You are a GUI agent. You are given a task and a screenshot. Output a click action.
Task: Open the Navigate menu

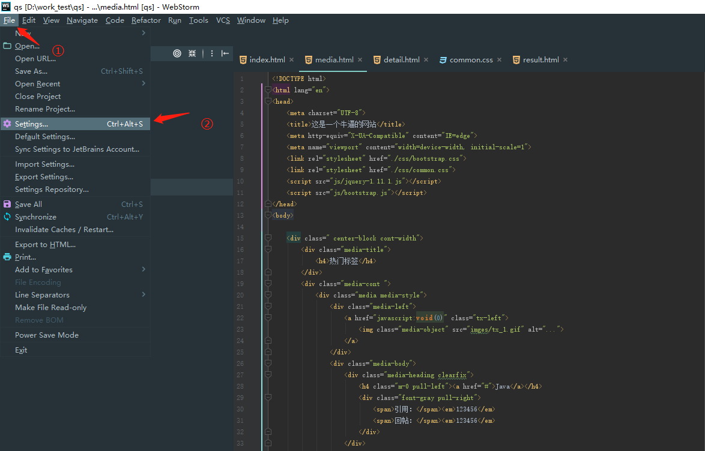82,20
